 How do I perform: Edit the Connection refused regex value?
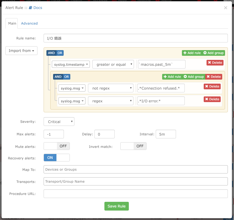click(x=161, y=88)
